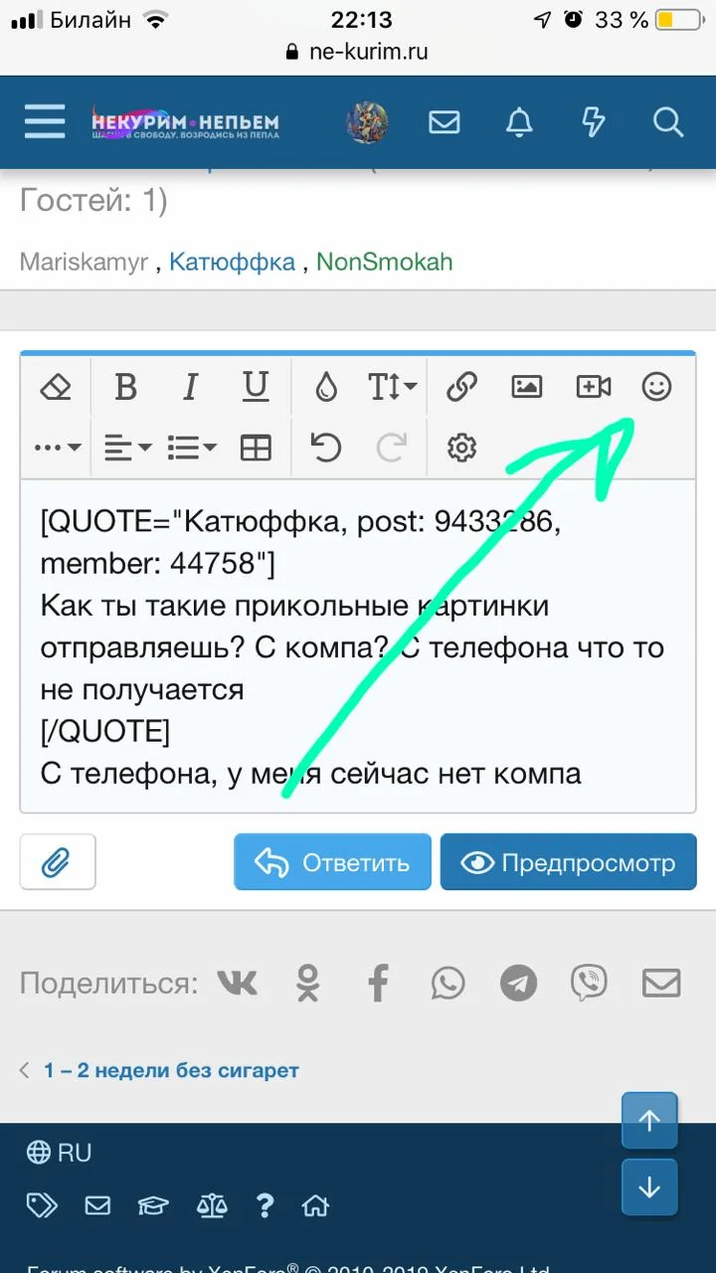Share the thread via Telegram

click(x=518, y=984)
